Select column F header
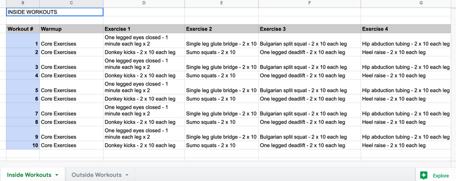Image resolution: width=456 pixels, height=181 pixels. (310, 3)
